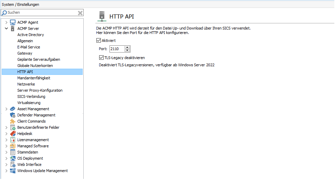Click the Helpdesk tag icon
This screenshot has height=182, width=335.
pos(13,134)
